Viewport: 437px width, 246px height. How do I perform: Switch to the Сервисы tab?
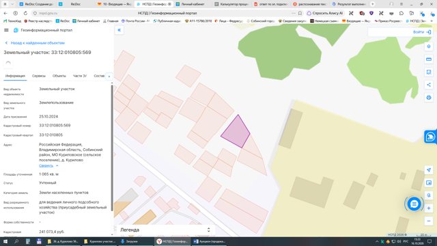[x=38, y=76]
